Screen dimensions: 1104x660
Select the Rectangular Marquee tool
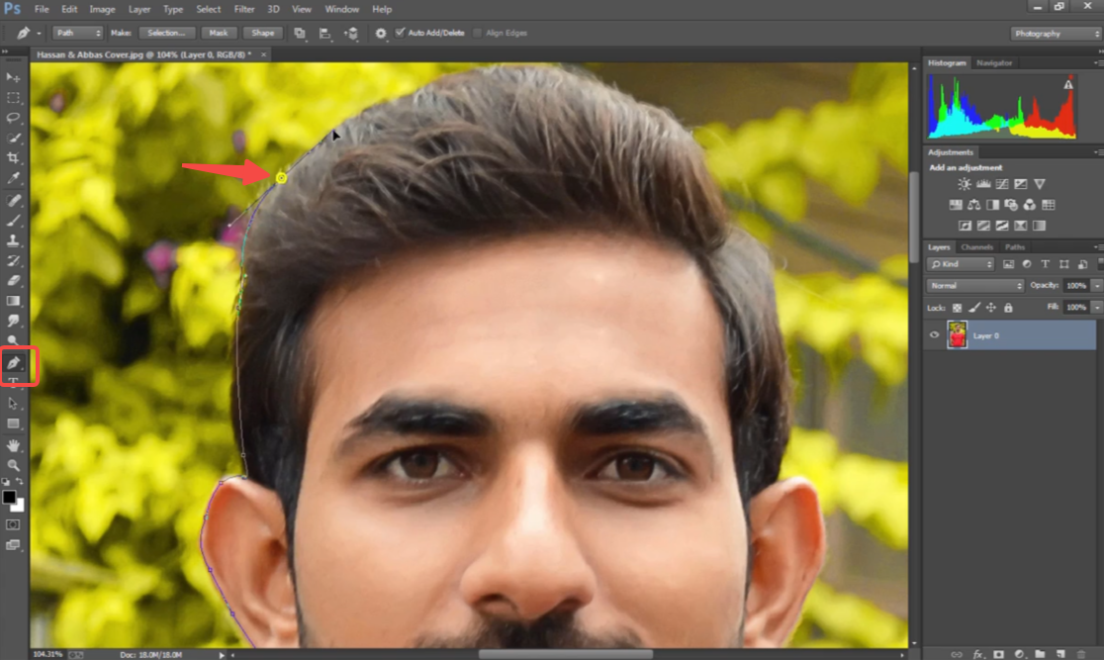[13, 98]
